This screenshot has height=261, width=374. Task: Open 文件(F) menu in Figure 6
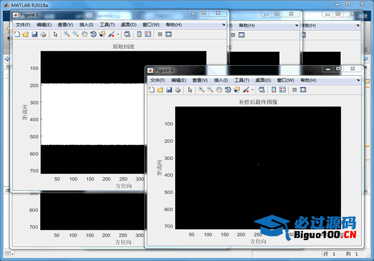tap(157, 80)
